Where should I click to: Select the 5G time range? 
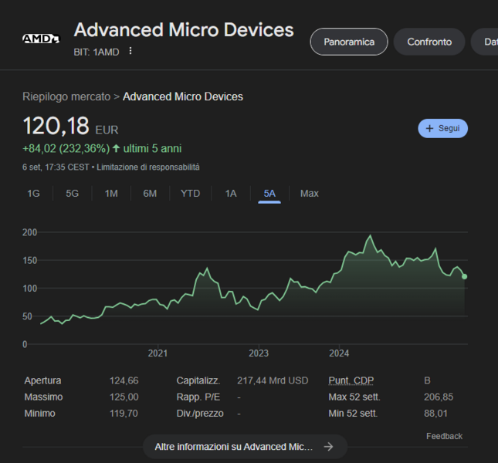72,194
